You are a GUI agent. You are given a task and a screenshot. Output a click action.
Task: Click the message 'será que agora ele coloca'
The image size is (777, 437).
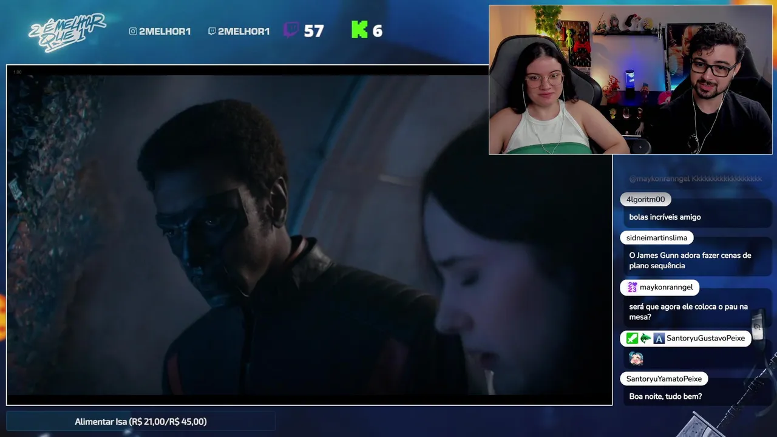click(x=688, y=312)
